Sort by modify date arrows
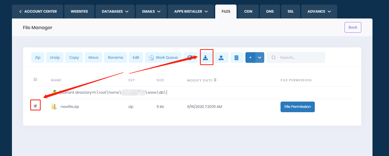The image size is (389, 156). 215,80
